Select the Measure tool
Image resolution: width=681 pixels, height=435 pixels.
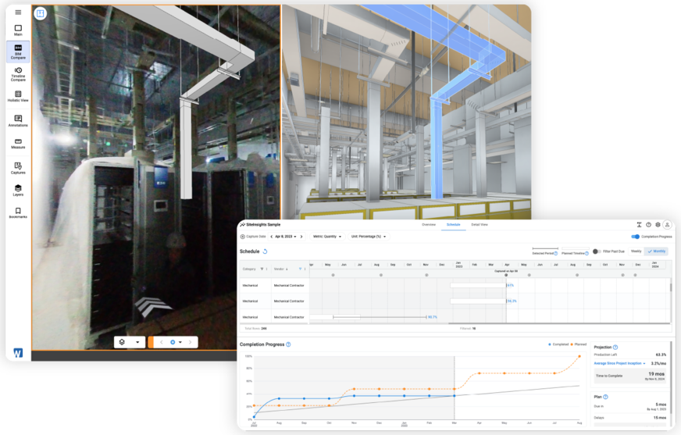(18, 142)
